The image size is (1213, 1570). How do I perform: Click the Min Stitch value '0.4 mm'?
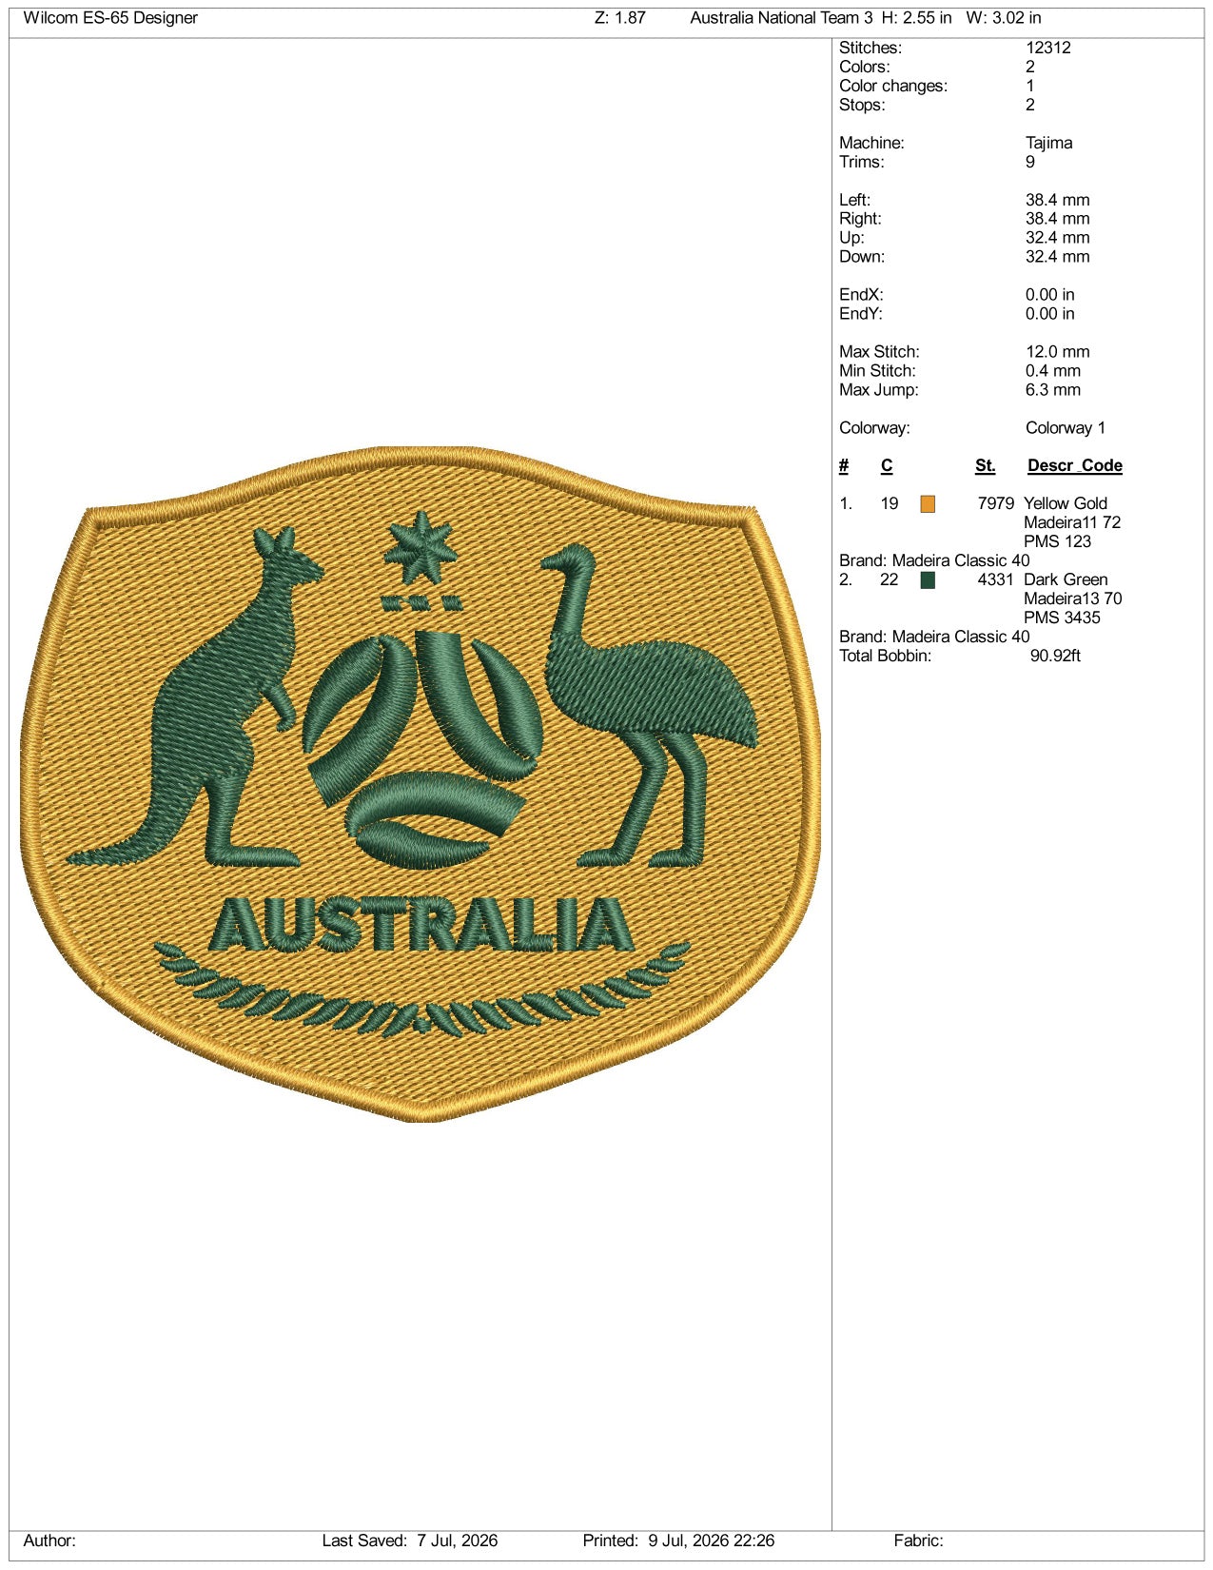tap(1053, 371)
